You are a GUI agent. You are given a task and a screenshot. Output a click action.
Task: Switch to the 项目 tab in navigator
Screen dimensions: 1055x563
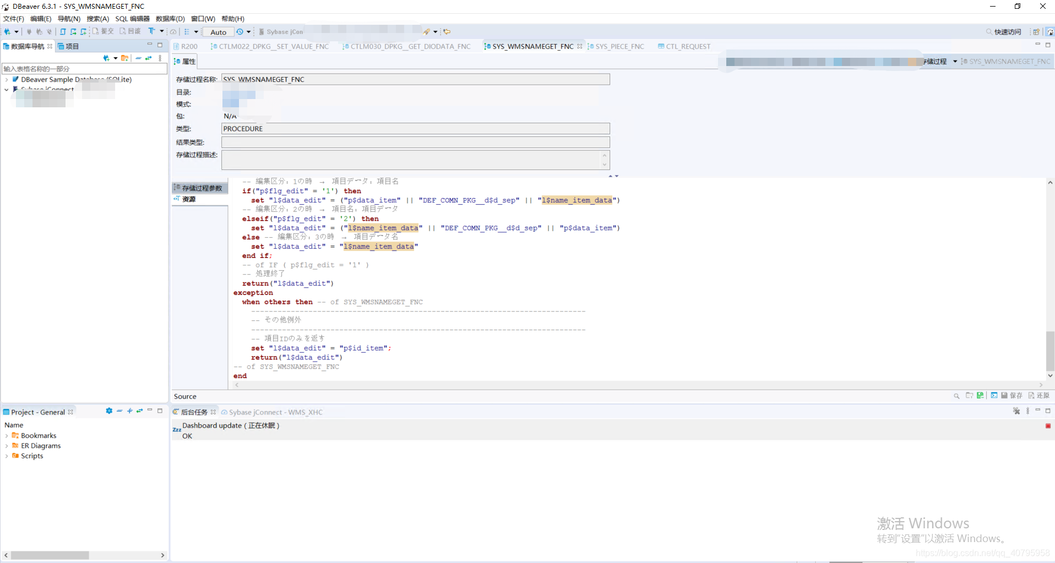[69, 46]
